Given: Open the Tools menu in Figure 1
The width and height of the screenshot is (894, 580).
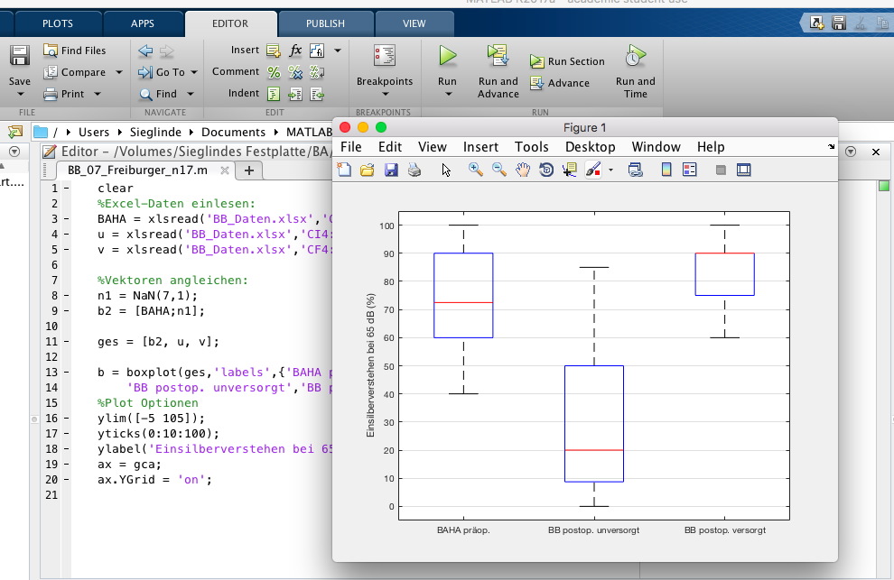Looking at the screenshot, I should click(531, 147).
